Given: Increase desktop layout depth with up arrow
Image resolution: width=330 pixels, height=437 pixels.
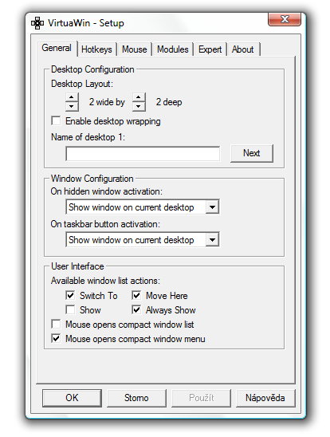Looking at the screenshot, I should (139, 97).
